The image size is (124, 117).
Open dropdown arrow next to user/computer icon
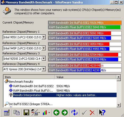(39, 113)
